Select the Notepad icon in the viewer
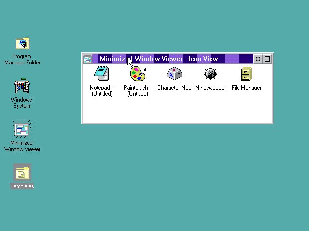The height and width of the screenshot is (231, 309). (x=102, y=74)
